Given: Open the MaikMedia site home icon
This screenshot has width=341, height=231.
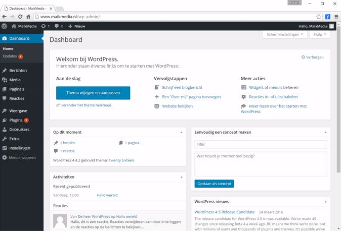Looking at the screenshot, I should 14,26.
